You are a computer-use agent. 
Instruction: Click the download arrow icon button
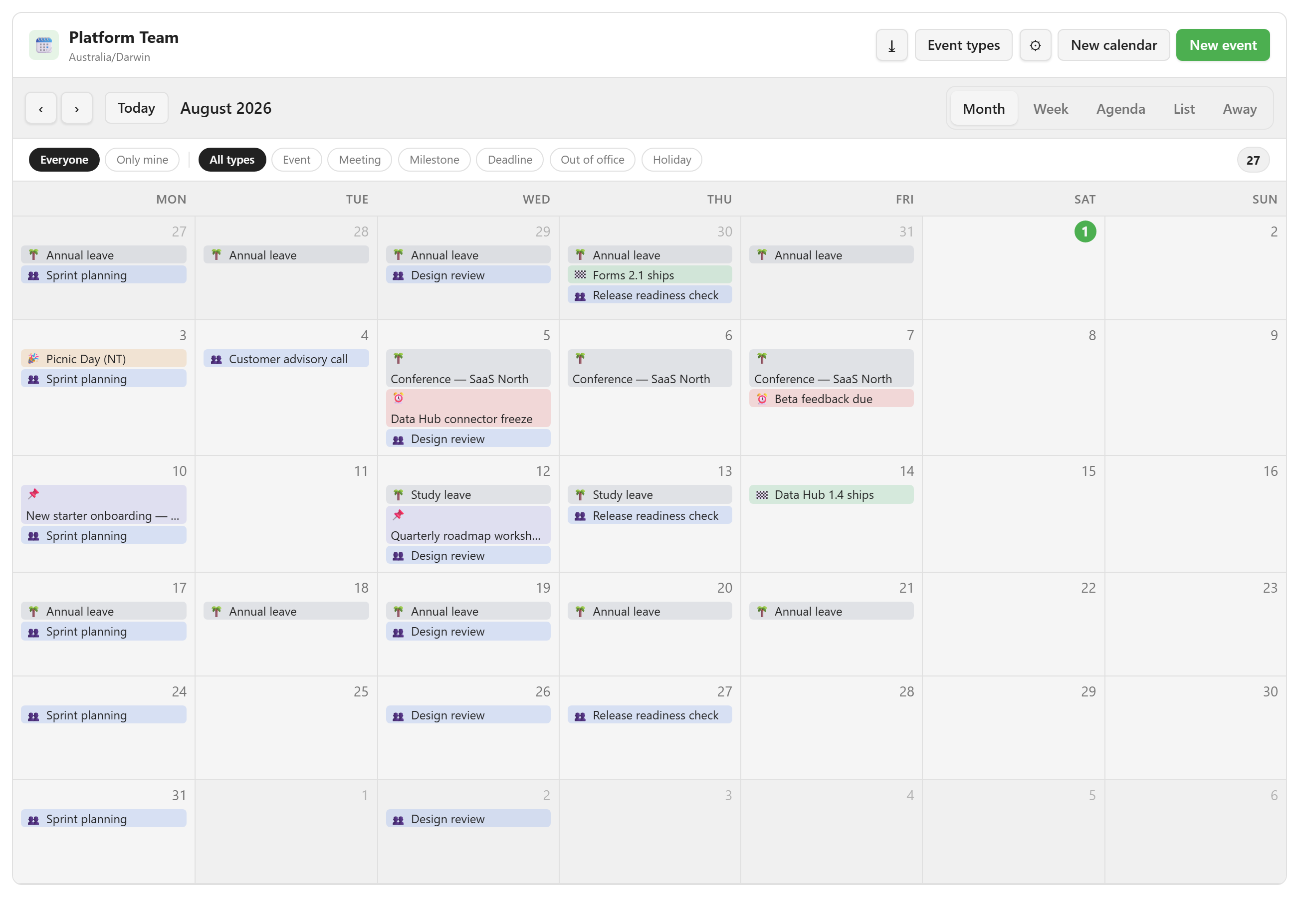(x=891, y=45)
